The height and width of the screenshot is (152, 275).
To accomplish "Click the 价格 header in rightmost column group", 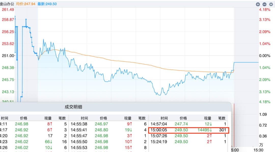I will point(183,118).
